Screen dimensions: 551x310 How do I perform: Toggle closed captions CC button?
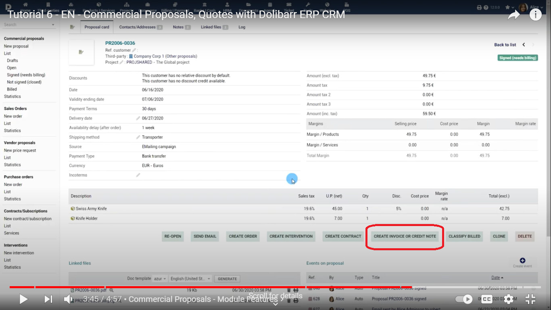486,299
